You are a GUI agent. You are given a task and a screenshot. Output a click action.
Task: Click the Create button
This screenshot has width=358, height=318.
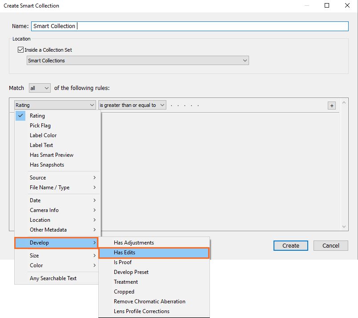tap(290, 245)
